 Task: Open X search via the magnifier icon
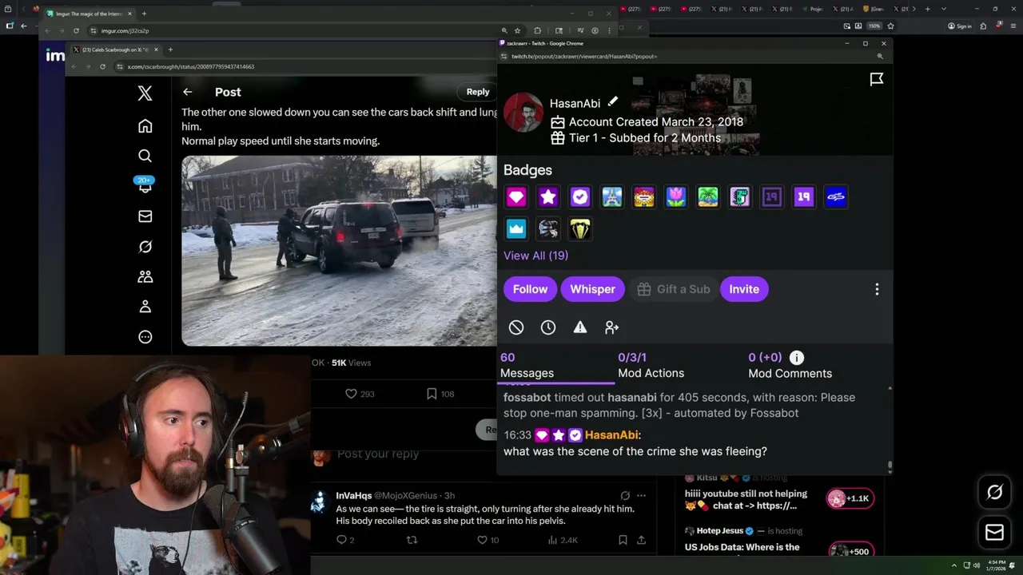(x=145, y=156)
